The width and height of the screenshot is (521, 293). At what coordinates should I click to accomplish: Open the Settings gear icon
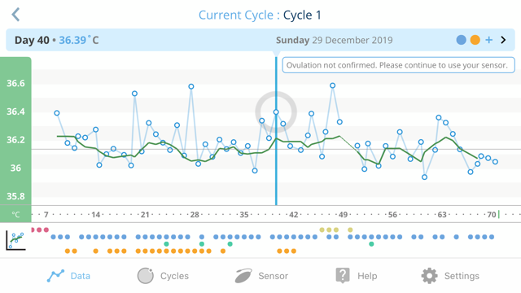429,276
